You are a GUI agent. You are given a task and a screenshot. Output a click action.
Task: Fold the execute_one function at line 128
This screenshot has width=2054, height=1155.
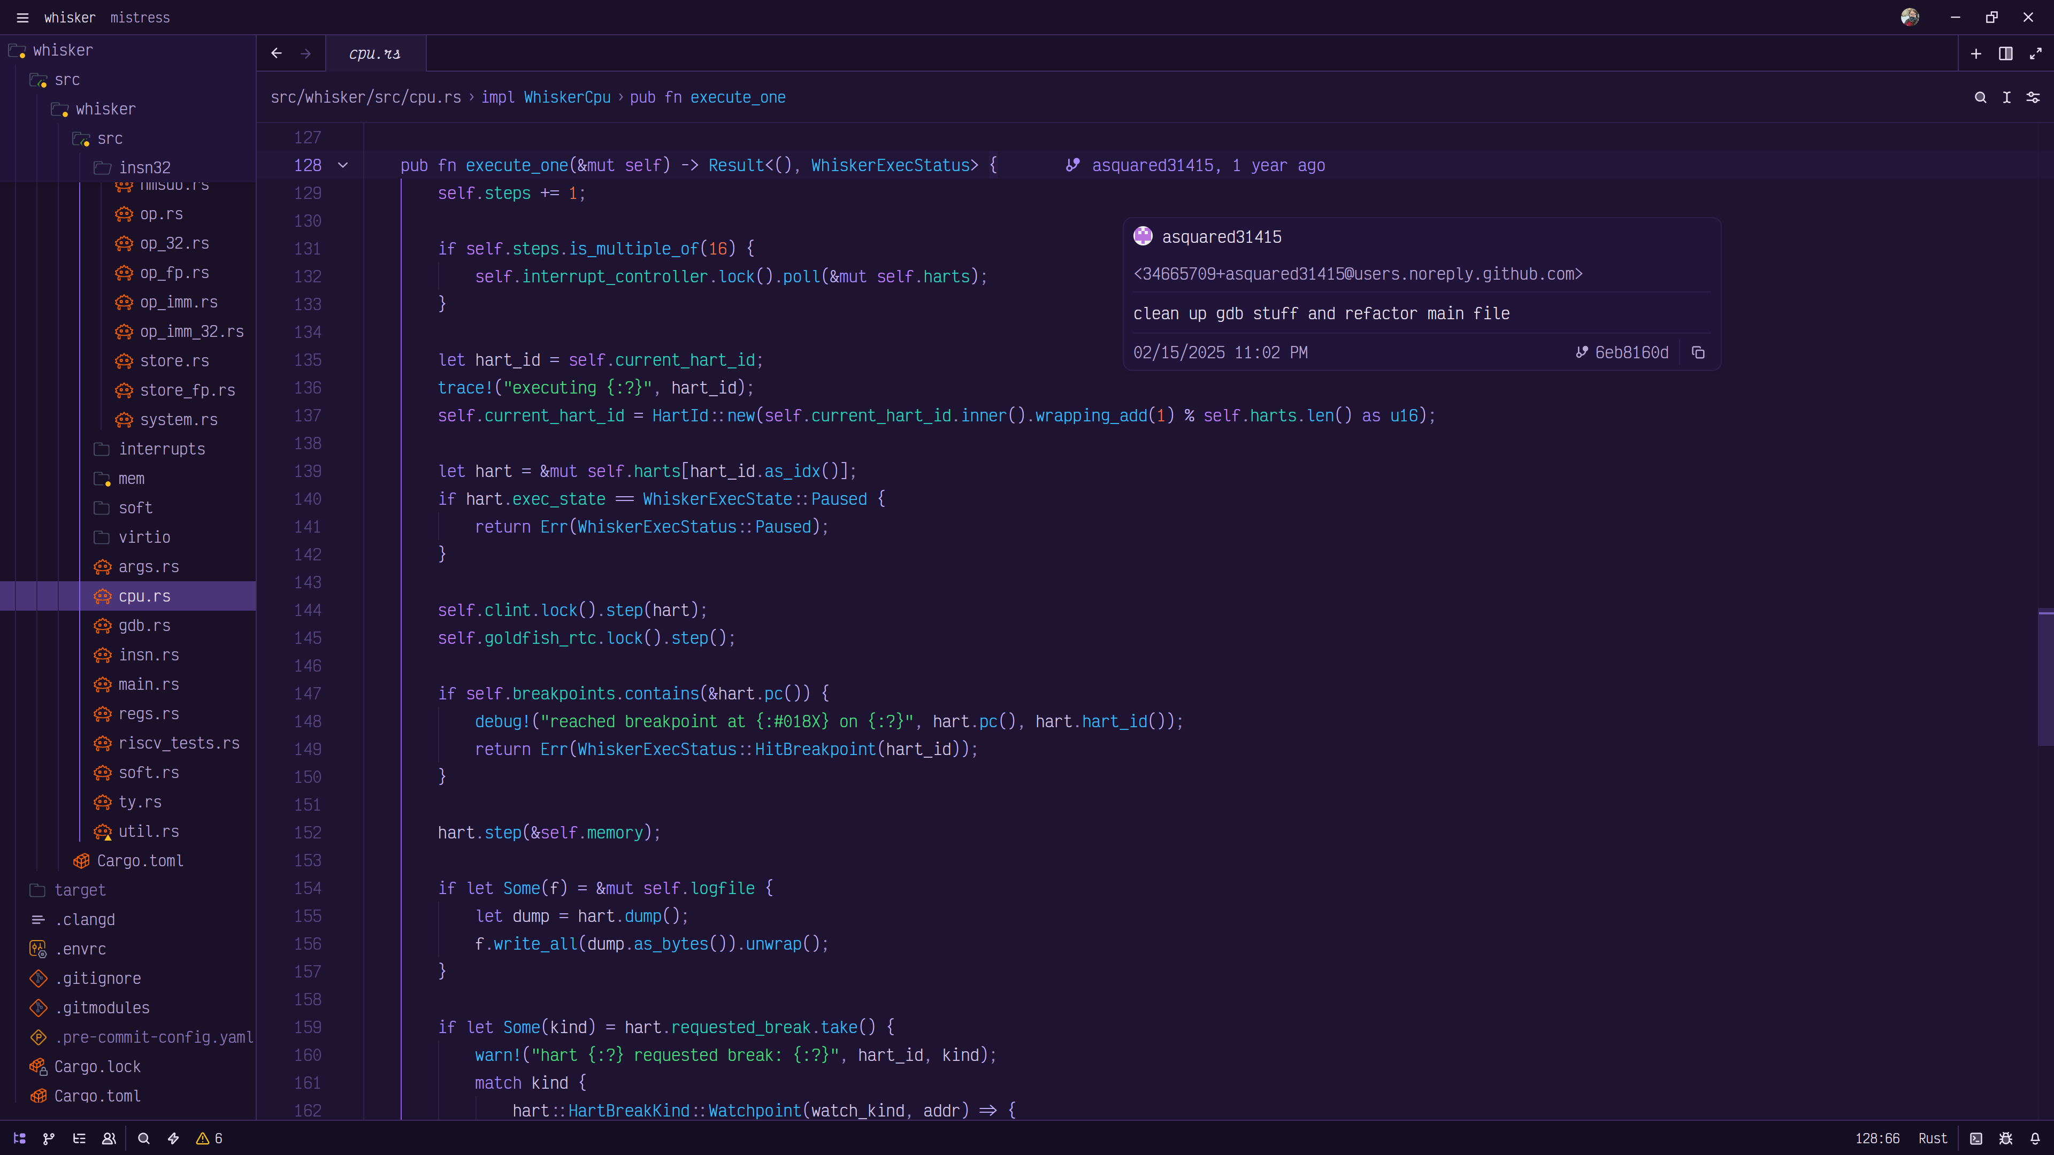pyautogui.click(x=343, y=165)
